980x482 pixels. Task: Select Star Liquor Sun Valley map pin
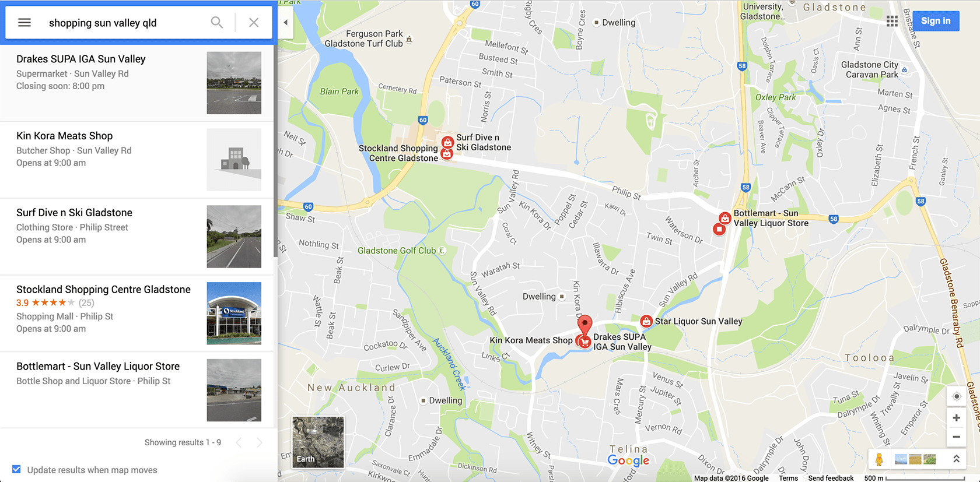click(x=646, y=321)
